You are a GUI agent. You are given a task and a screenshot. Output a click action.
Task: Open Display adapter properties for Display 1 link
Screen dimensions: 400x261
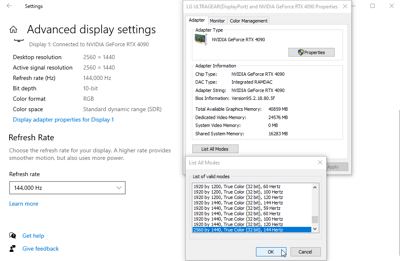point(63,119)
